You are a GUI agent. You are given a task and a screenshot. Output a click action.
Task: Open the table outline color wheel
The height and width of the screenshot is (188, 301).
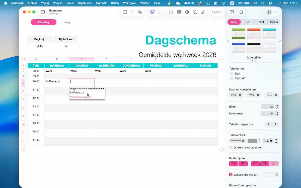click(x=259, y=141)
